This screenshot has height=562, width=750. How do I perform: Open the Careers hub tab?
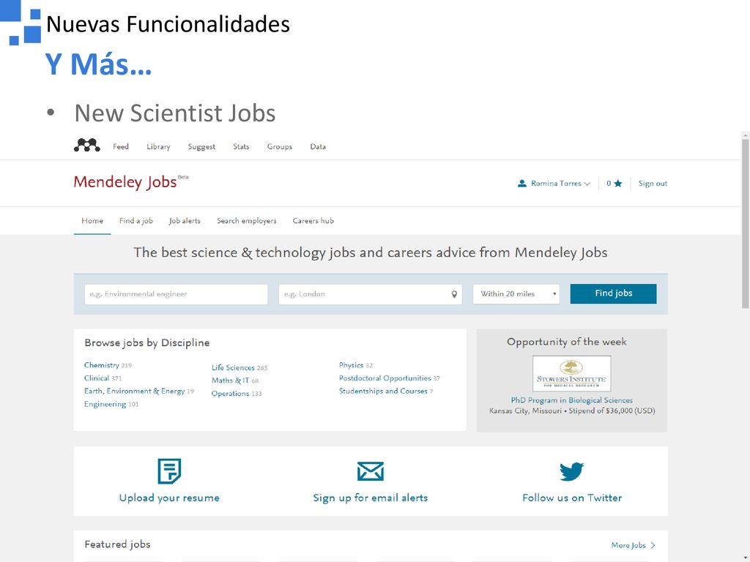[x=313, y=221]
